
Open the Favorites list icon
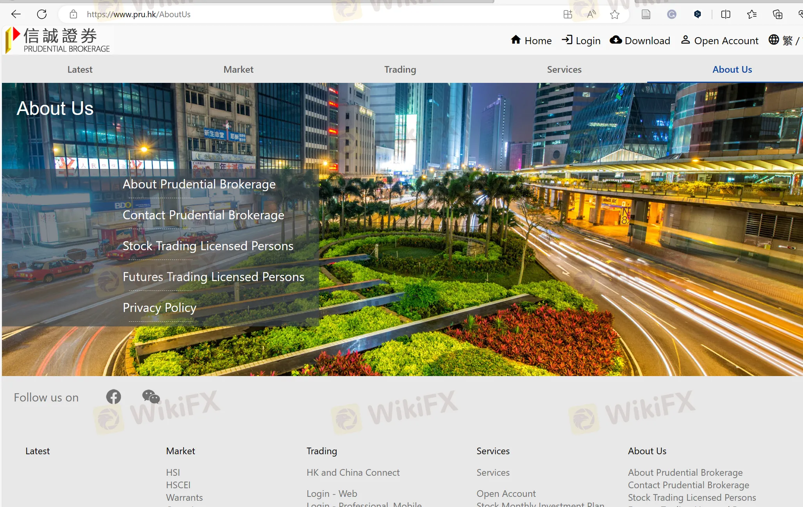pyautogui.click(x=751, y=14)
